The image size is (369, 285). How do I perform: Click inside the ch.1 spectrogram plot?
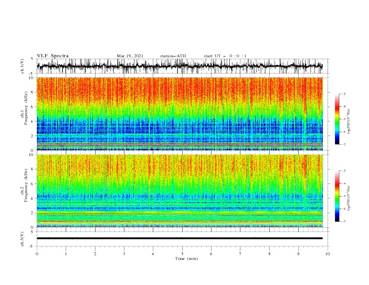(x=180, y=114)
